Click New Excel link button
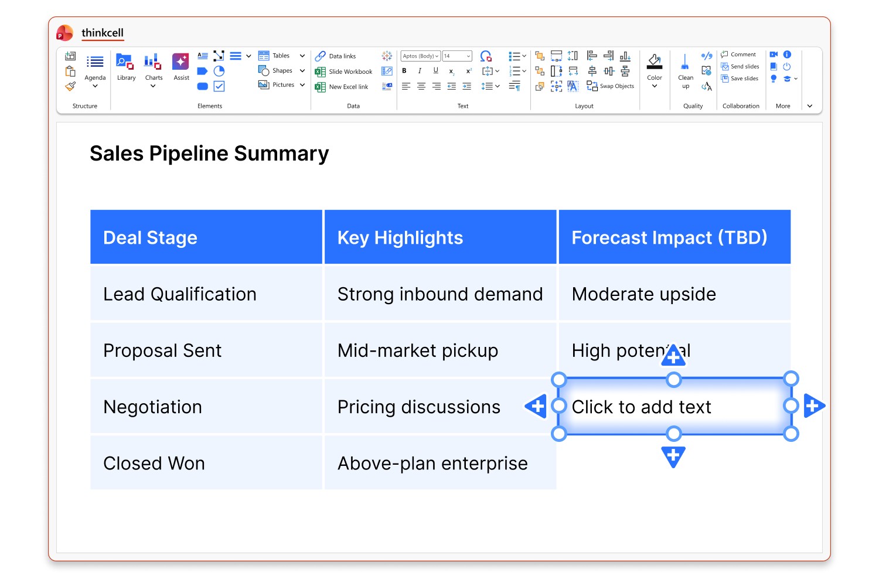879x586 pixels. [342, 87]
